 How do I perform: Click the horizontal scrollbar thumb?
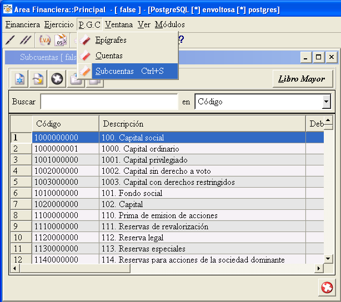[x=75, y=268]
